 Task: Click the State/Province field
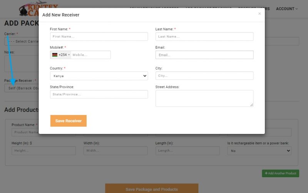coord(99,94)
